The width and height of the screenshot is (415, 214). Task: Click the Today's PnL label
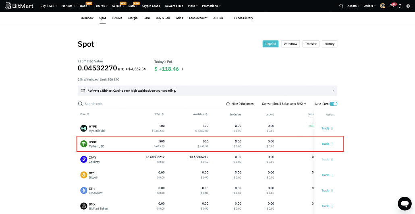click(x=164, y=62)
